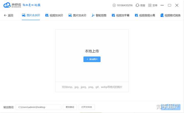This screenshot has height=113, width=184.
Task: Click the 客服 headset support icon
Action: (137, 5)
